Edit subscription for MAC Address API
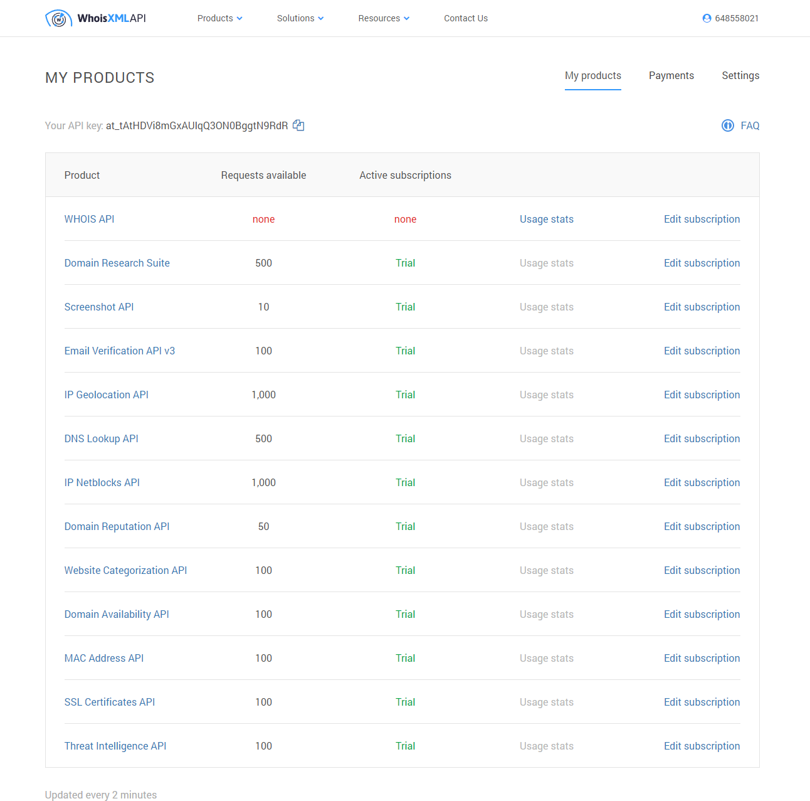 point(702,658)
